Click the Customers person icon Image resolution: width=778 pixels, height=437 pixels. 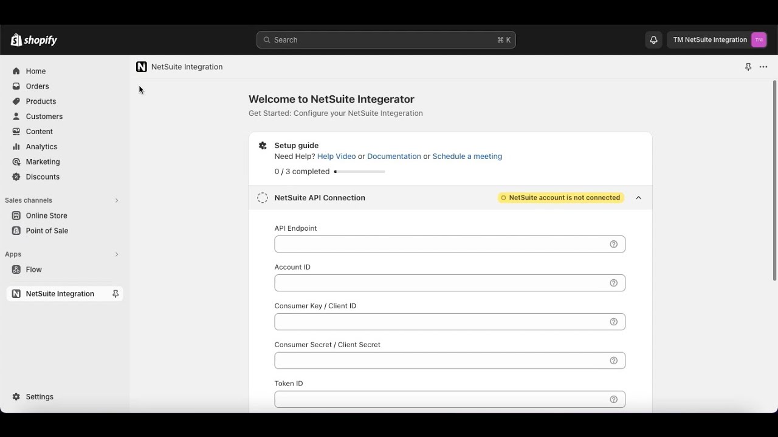coord(16,117)
